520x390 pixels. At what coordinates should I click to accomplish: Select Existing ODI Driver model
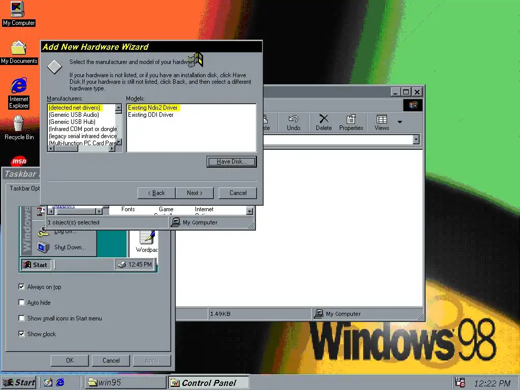(x=150, y=115)
